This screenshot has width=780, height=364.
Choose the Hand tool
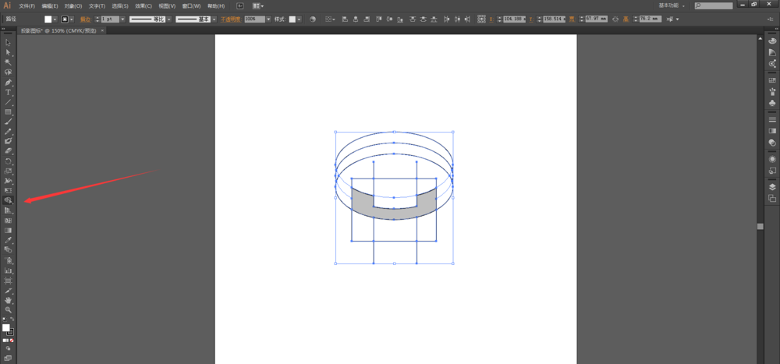click(x=8, y=300)
